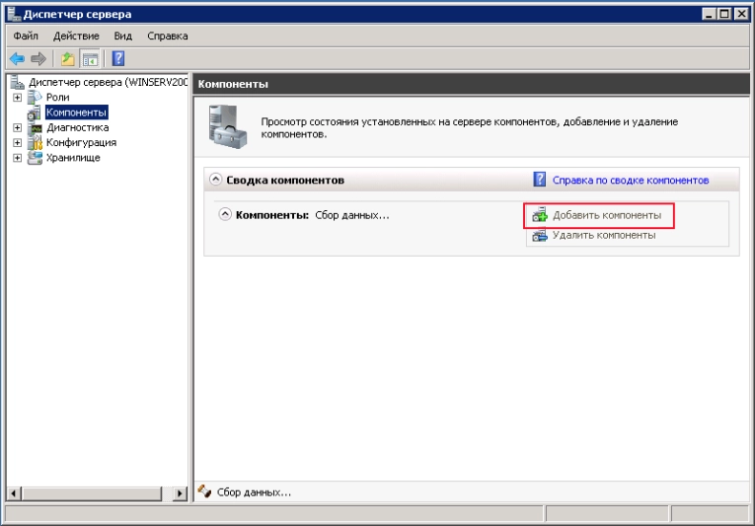Toggle the show/hide console tree icon
The width and height of the screenshot is (755, 526).
90,59
